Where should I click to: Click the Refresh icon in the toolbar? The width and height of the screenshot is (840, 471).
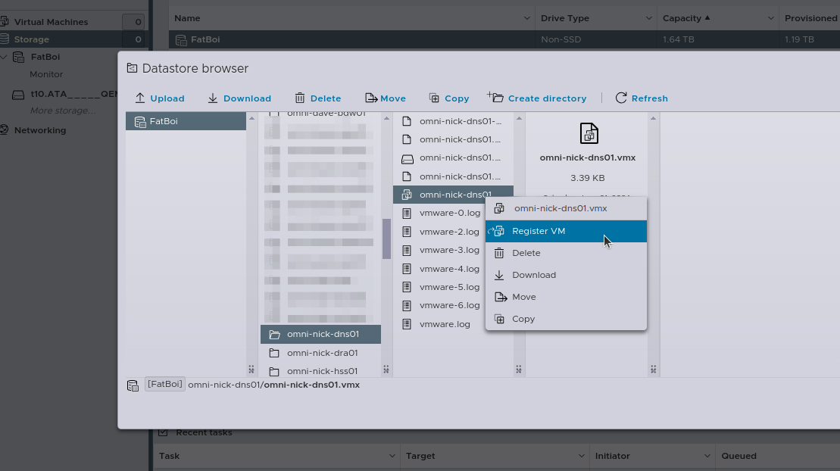tap(621, 98)
